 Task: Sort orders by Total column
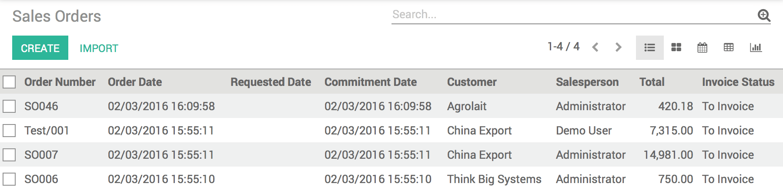coord(652,82)
